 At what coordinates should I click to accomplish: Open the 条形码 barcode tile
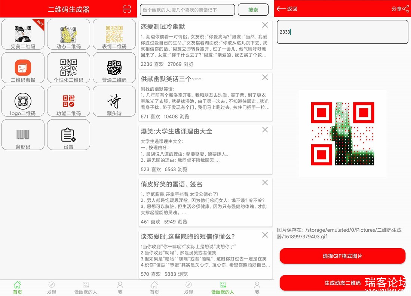coord(23,135)
